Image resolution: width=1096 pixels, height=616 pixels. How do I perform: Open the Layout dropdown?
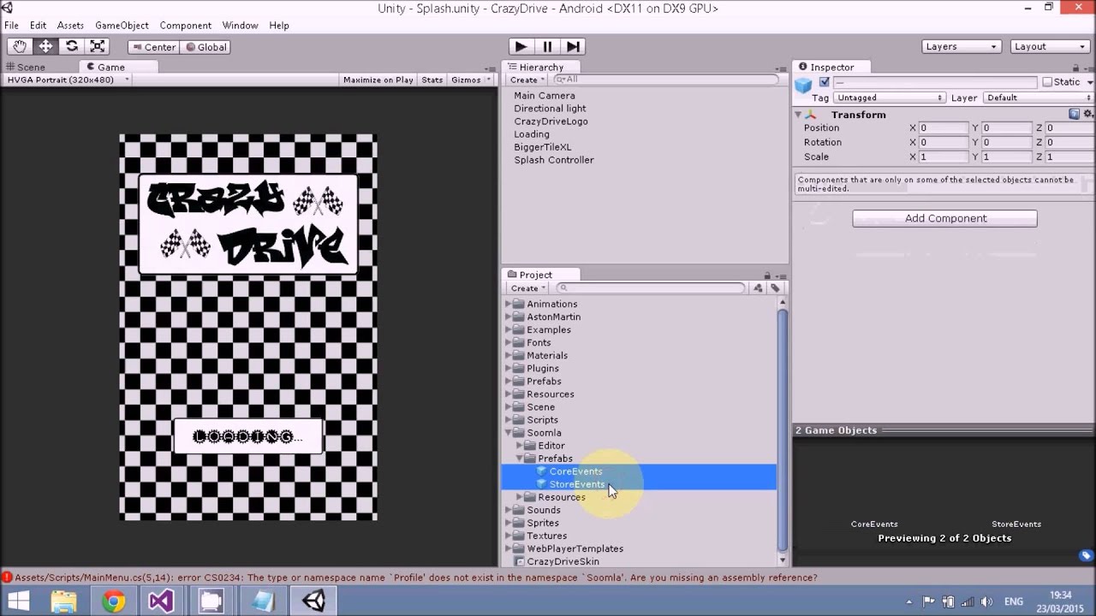(1049, 46)
